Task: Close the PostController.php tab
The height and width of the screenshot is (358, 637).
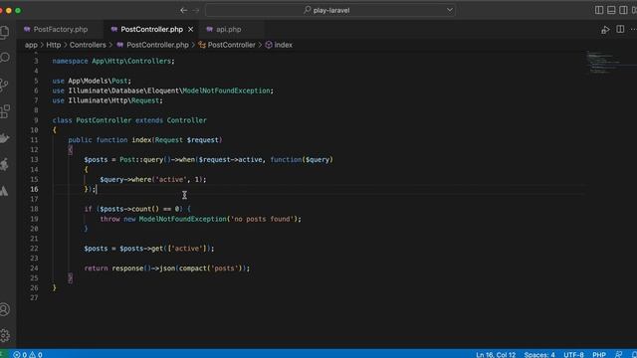Action: [x=190, y=29]
